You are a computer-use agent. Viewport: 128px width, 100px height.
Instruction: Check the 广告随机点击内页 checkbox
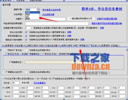pos(26,72)
